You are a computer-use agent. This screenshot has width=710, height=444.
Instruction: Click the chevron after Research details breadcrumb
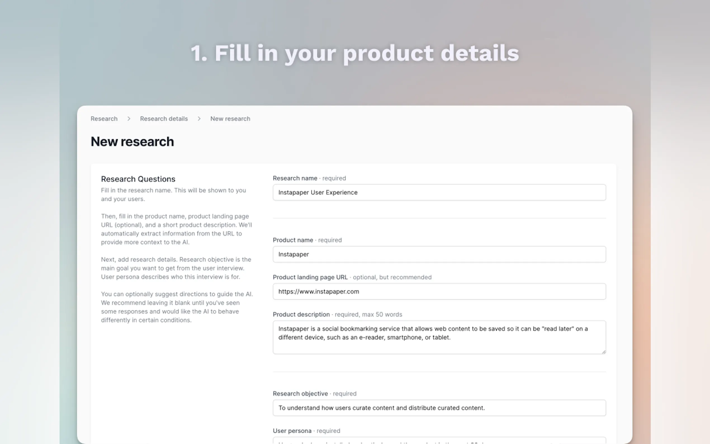(x=199, y=119)
